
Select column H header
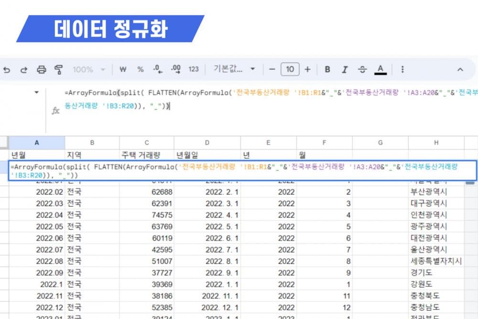point(436,143)
